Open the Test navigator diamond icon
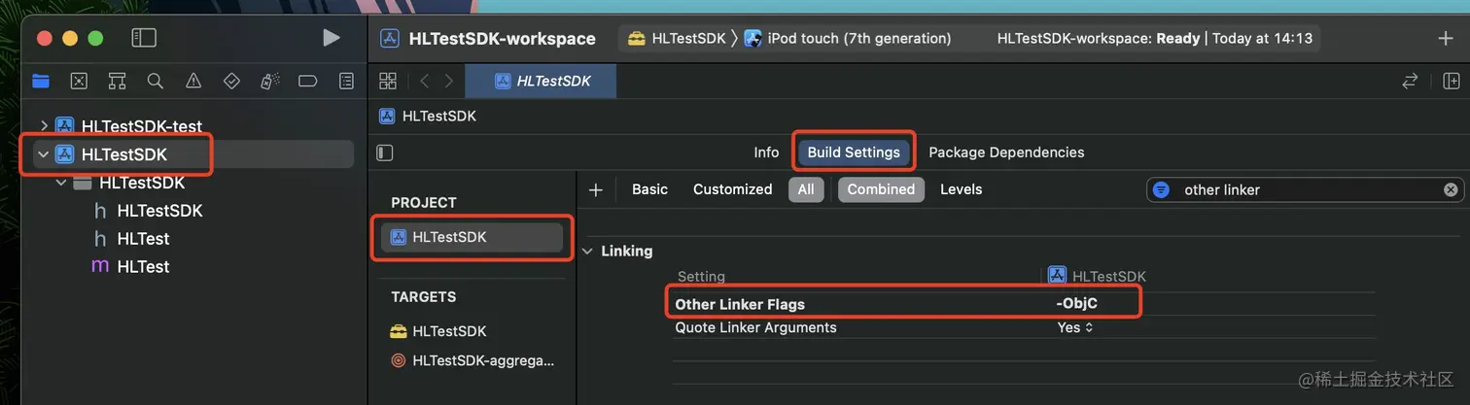 click(231, 81)
